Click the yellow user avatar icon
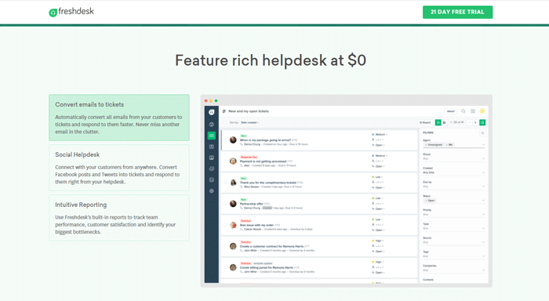549x301 pixels. (482, 111)
